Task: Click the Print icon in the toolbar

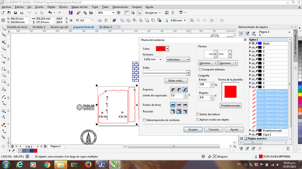Action: [x=22, y=13]
